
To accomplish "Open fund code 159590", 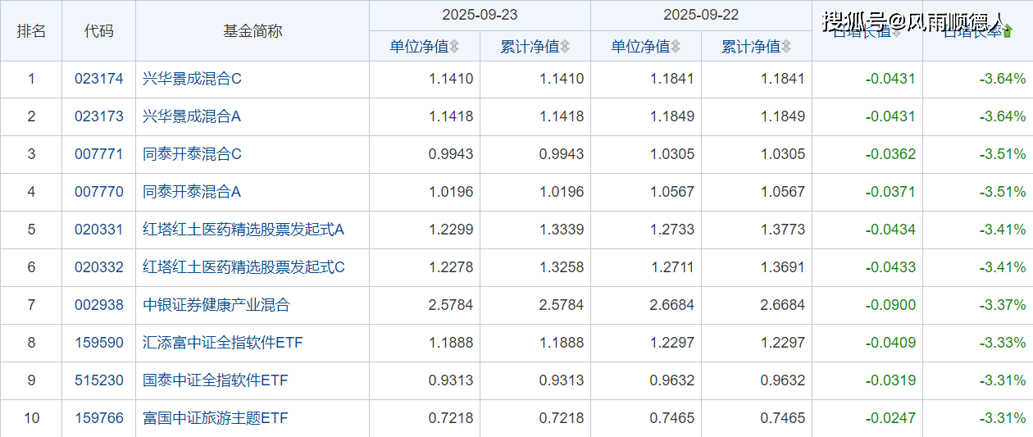I will point(99,343).
